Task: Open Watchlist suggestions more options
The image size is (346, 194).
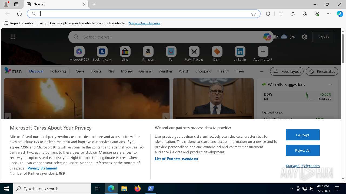Action: pos(330,85)
